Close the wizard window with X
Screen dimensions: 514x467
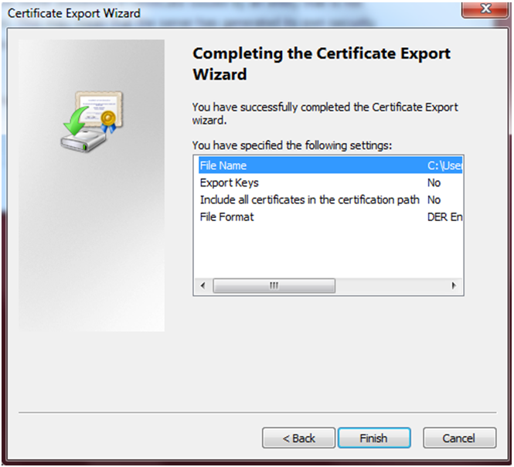point(485,9)
